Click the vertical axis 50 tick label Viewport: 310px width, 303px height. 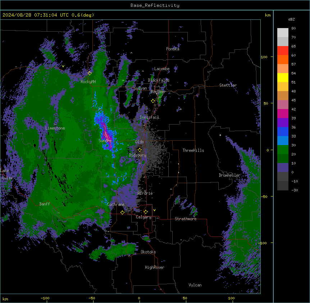266,103
